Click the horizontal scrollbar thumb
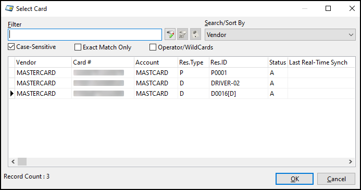Screen dimensions: 361x190 pos(22,162)
